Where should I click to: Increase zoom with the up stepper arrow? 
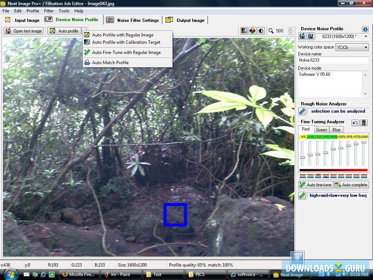click(290, 29)
